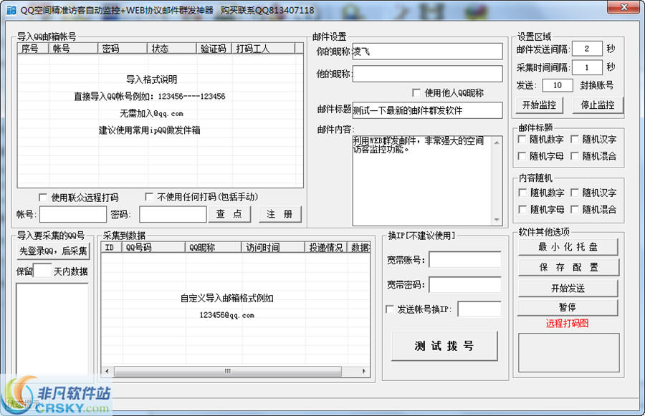Minimize to tray with 最小化托盘
The width and height of the screenshot is (645, 416).
pos(568,246)
